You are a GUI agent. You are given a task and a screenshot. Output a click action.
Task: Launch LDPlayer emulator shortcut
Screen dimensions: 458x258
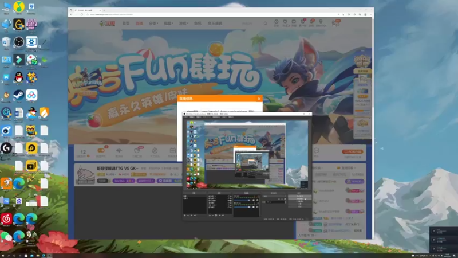pos(31,148)
